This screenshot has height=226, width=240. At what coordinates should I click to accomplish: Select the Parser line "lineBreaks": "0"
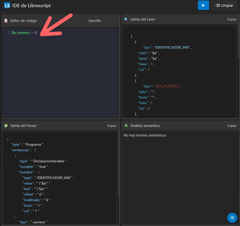(37, 200)
